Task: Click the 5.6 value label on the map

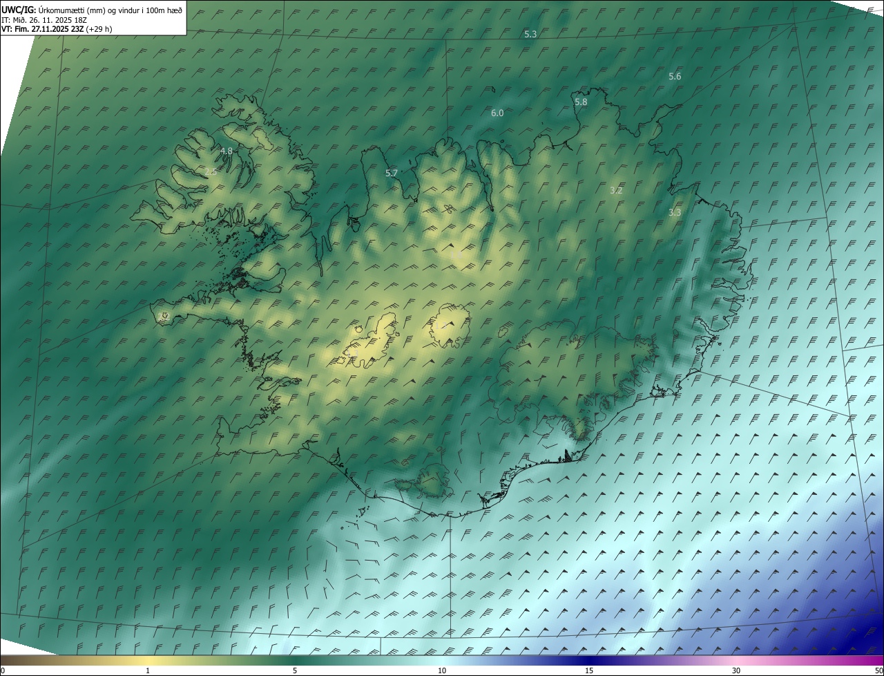Action: (x=675, y=77)
